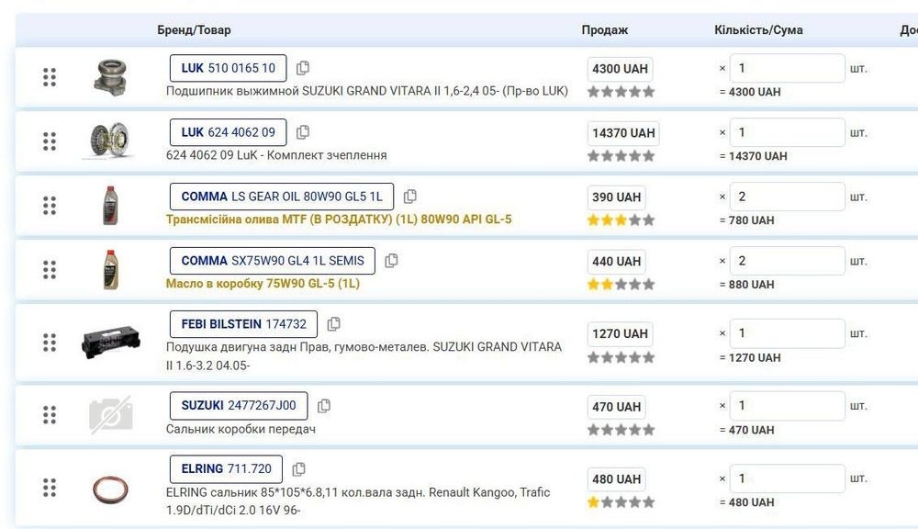The image size is (918, 529).
Task: Copy the ELRING 711.720 part number
Action: (x=299, y=469)
